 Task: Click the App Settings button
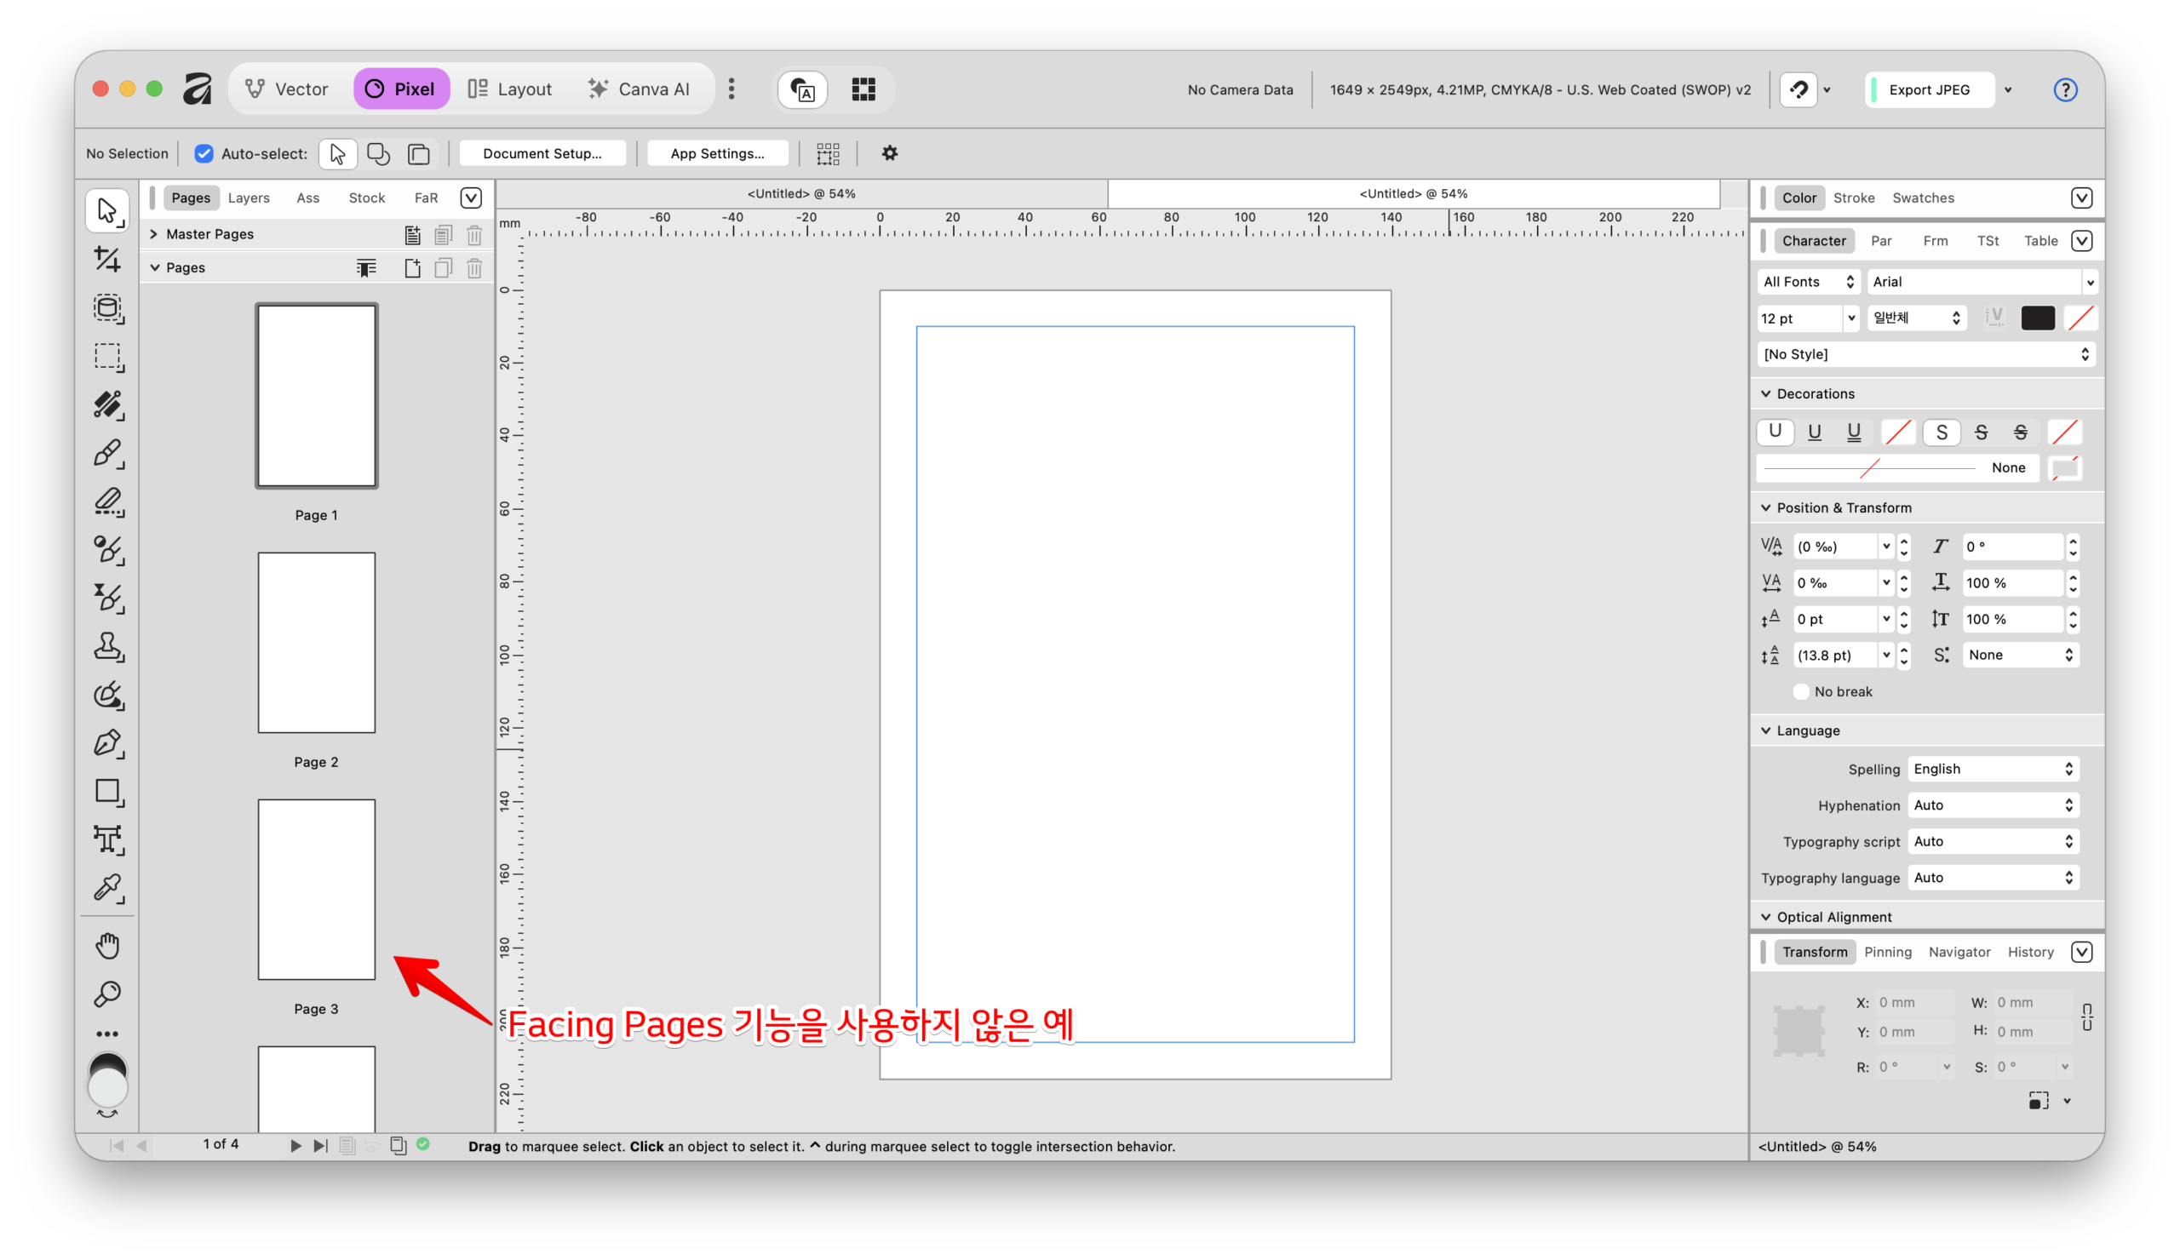click(716, 153)
